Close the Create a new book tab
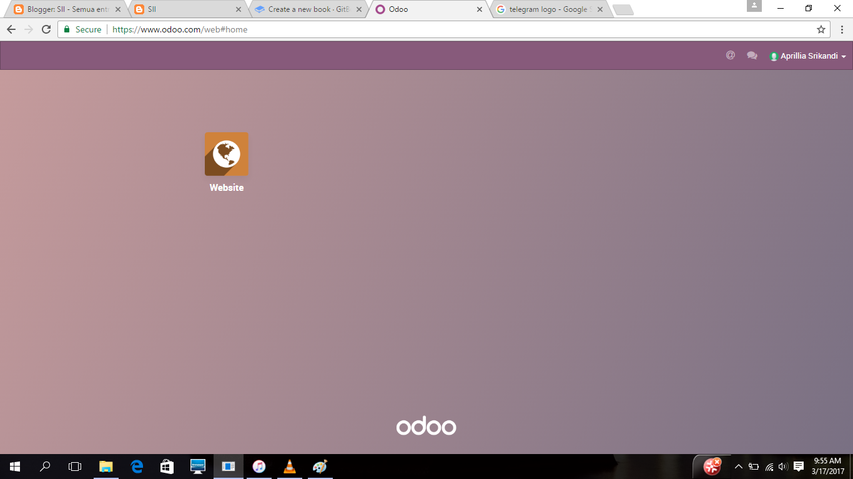Image resolution: width=853 pixels, height=479 pixels. click(x=359, y=9)
